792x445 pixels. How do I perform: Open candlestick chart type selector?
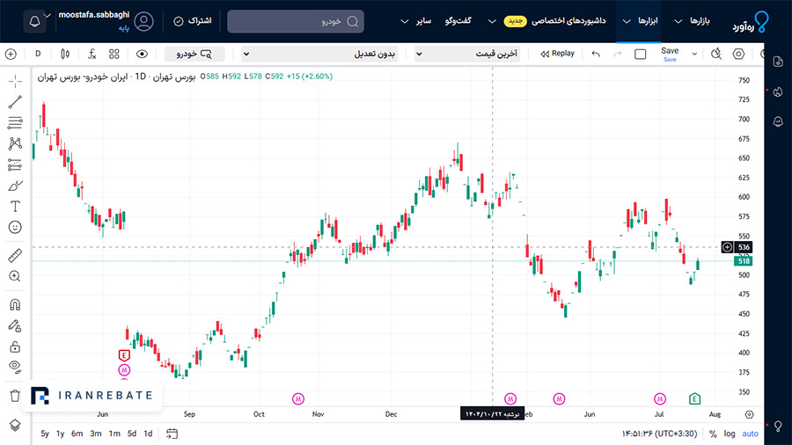(x=65, y=54)
